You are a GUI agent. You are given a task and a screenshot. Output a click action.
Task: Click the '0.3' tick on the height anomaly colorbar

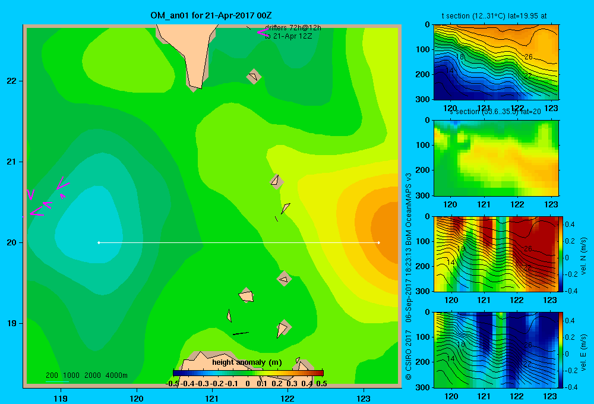(292, 384)
